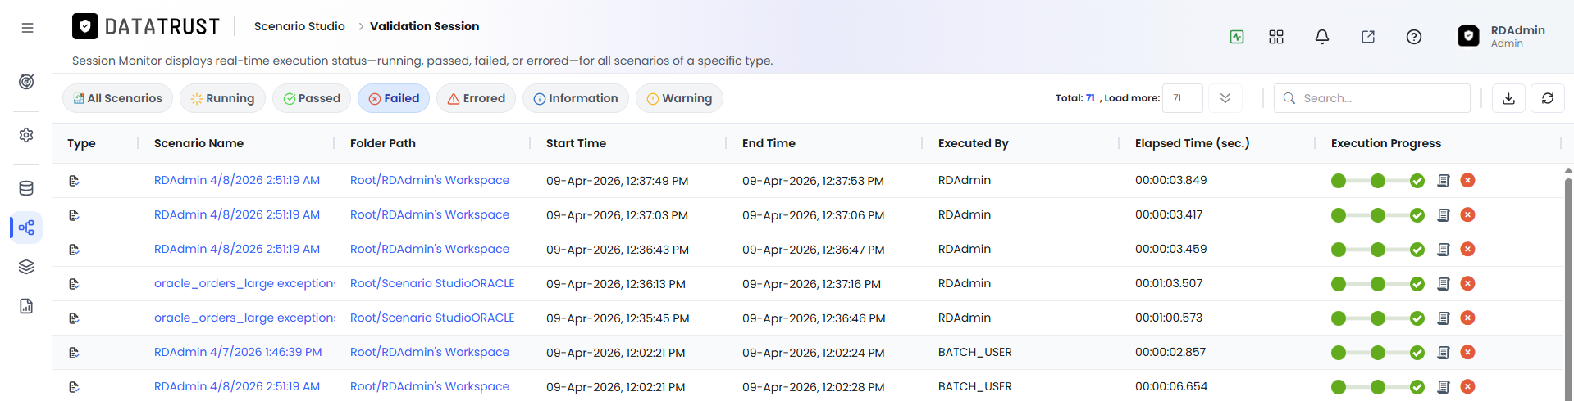Select BATCH_USER in 12:02:24 PM row
Screen dimensions: 1574x401
tap(975, 352)
